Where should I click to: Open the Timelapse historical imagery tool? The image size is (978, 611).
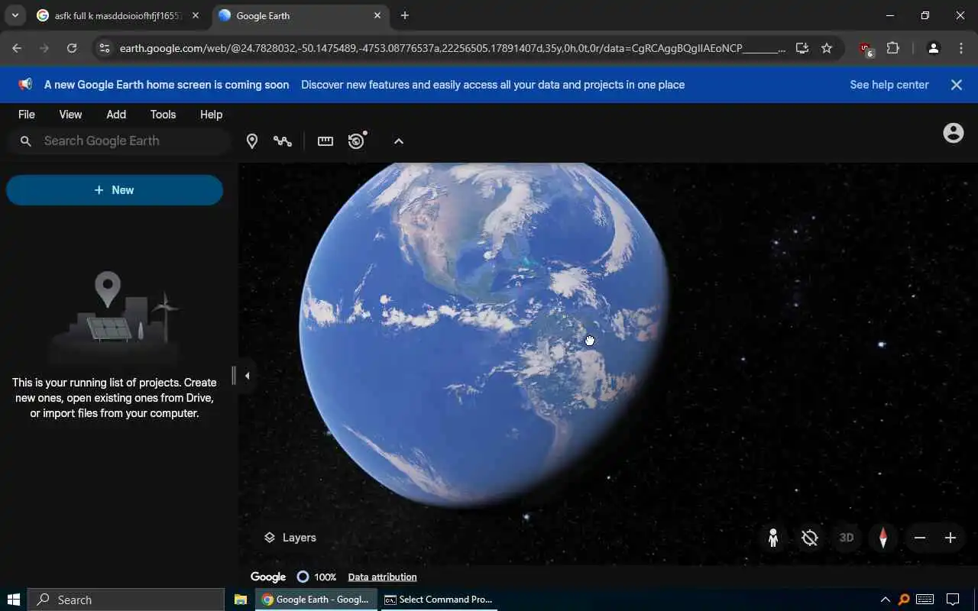[x=357, y=141]
